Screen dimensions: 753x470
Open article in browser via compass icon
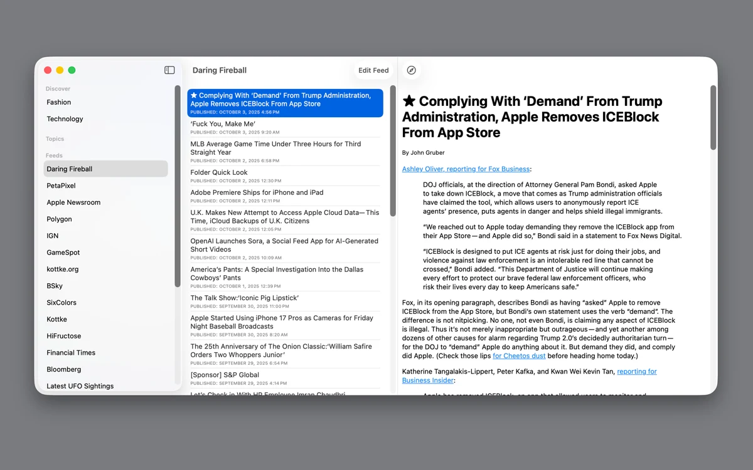412,70
